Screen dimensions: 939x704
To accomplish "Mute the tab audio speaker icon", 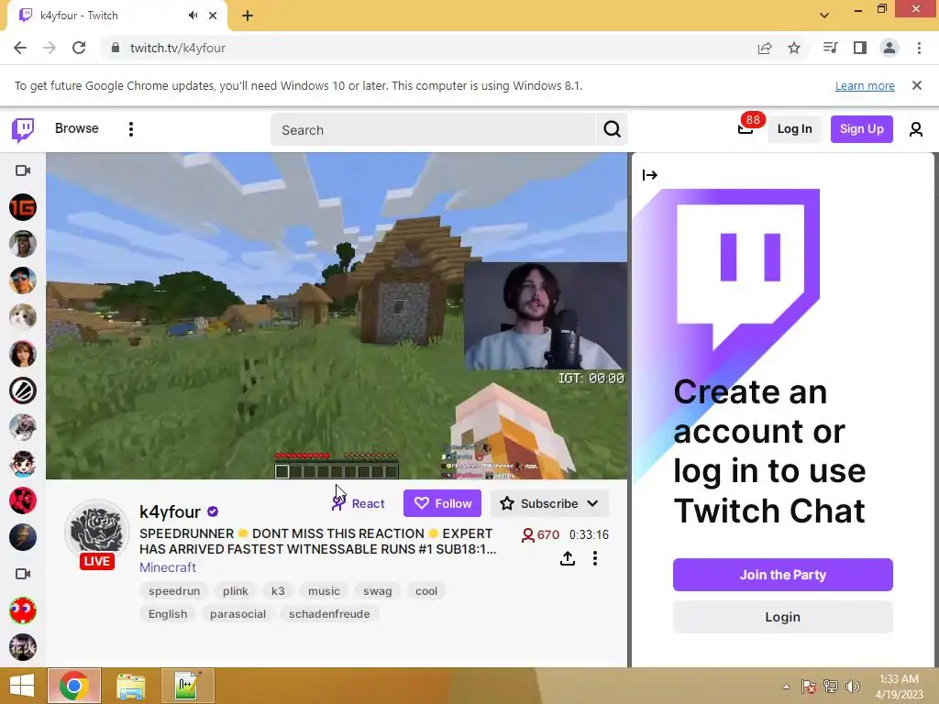I will 193,16.
